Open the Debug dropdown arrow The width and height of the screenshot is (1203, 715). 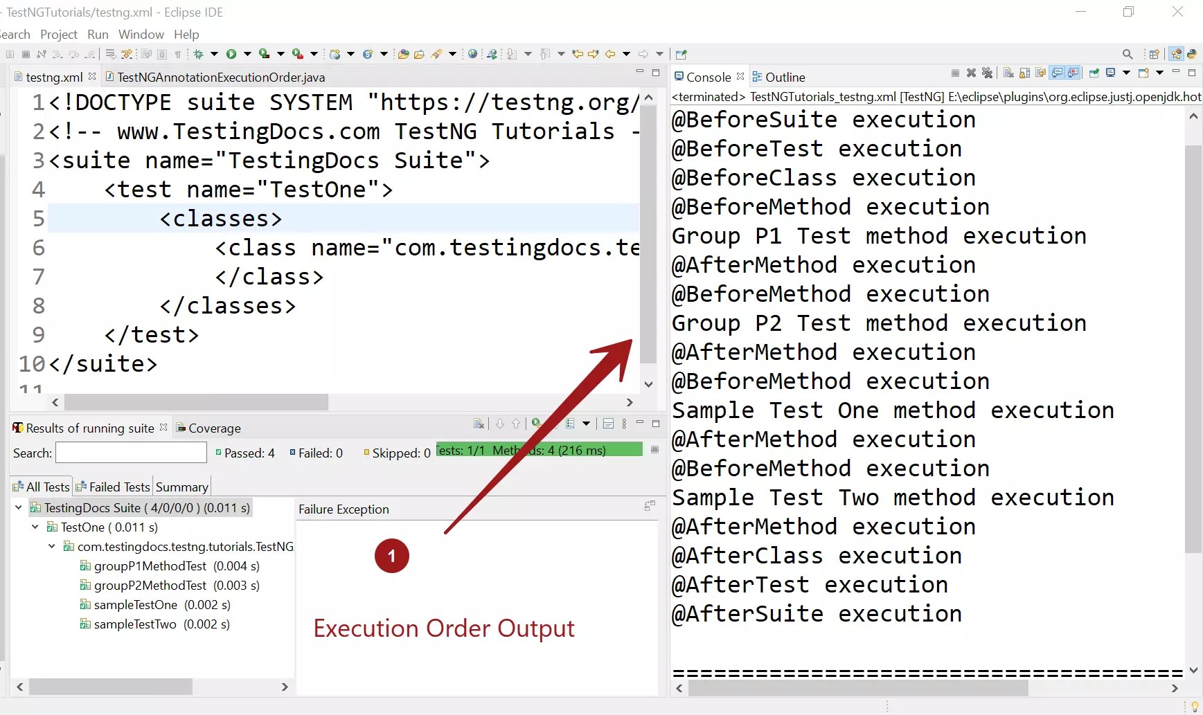click(214, 54)
